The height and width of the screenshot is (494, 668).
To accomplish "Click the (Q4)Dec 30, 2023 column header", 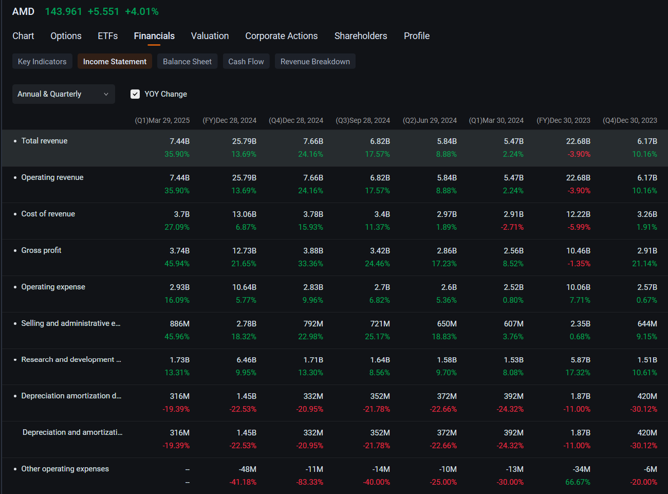I will (630, 120).
